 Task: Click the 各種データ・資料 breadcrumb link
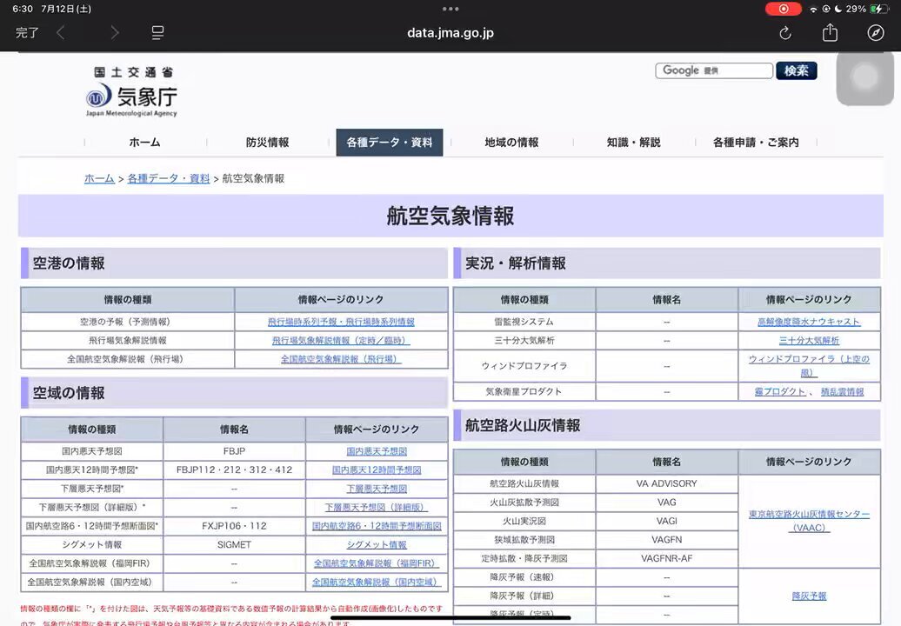point(169,178)
